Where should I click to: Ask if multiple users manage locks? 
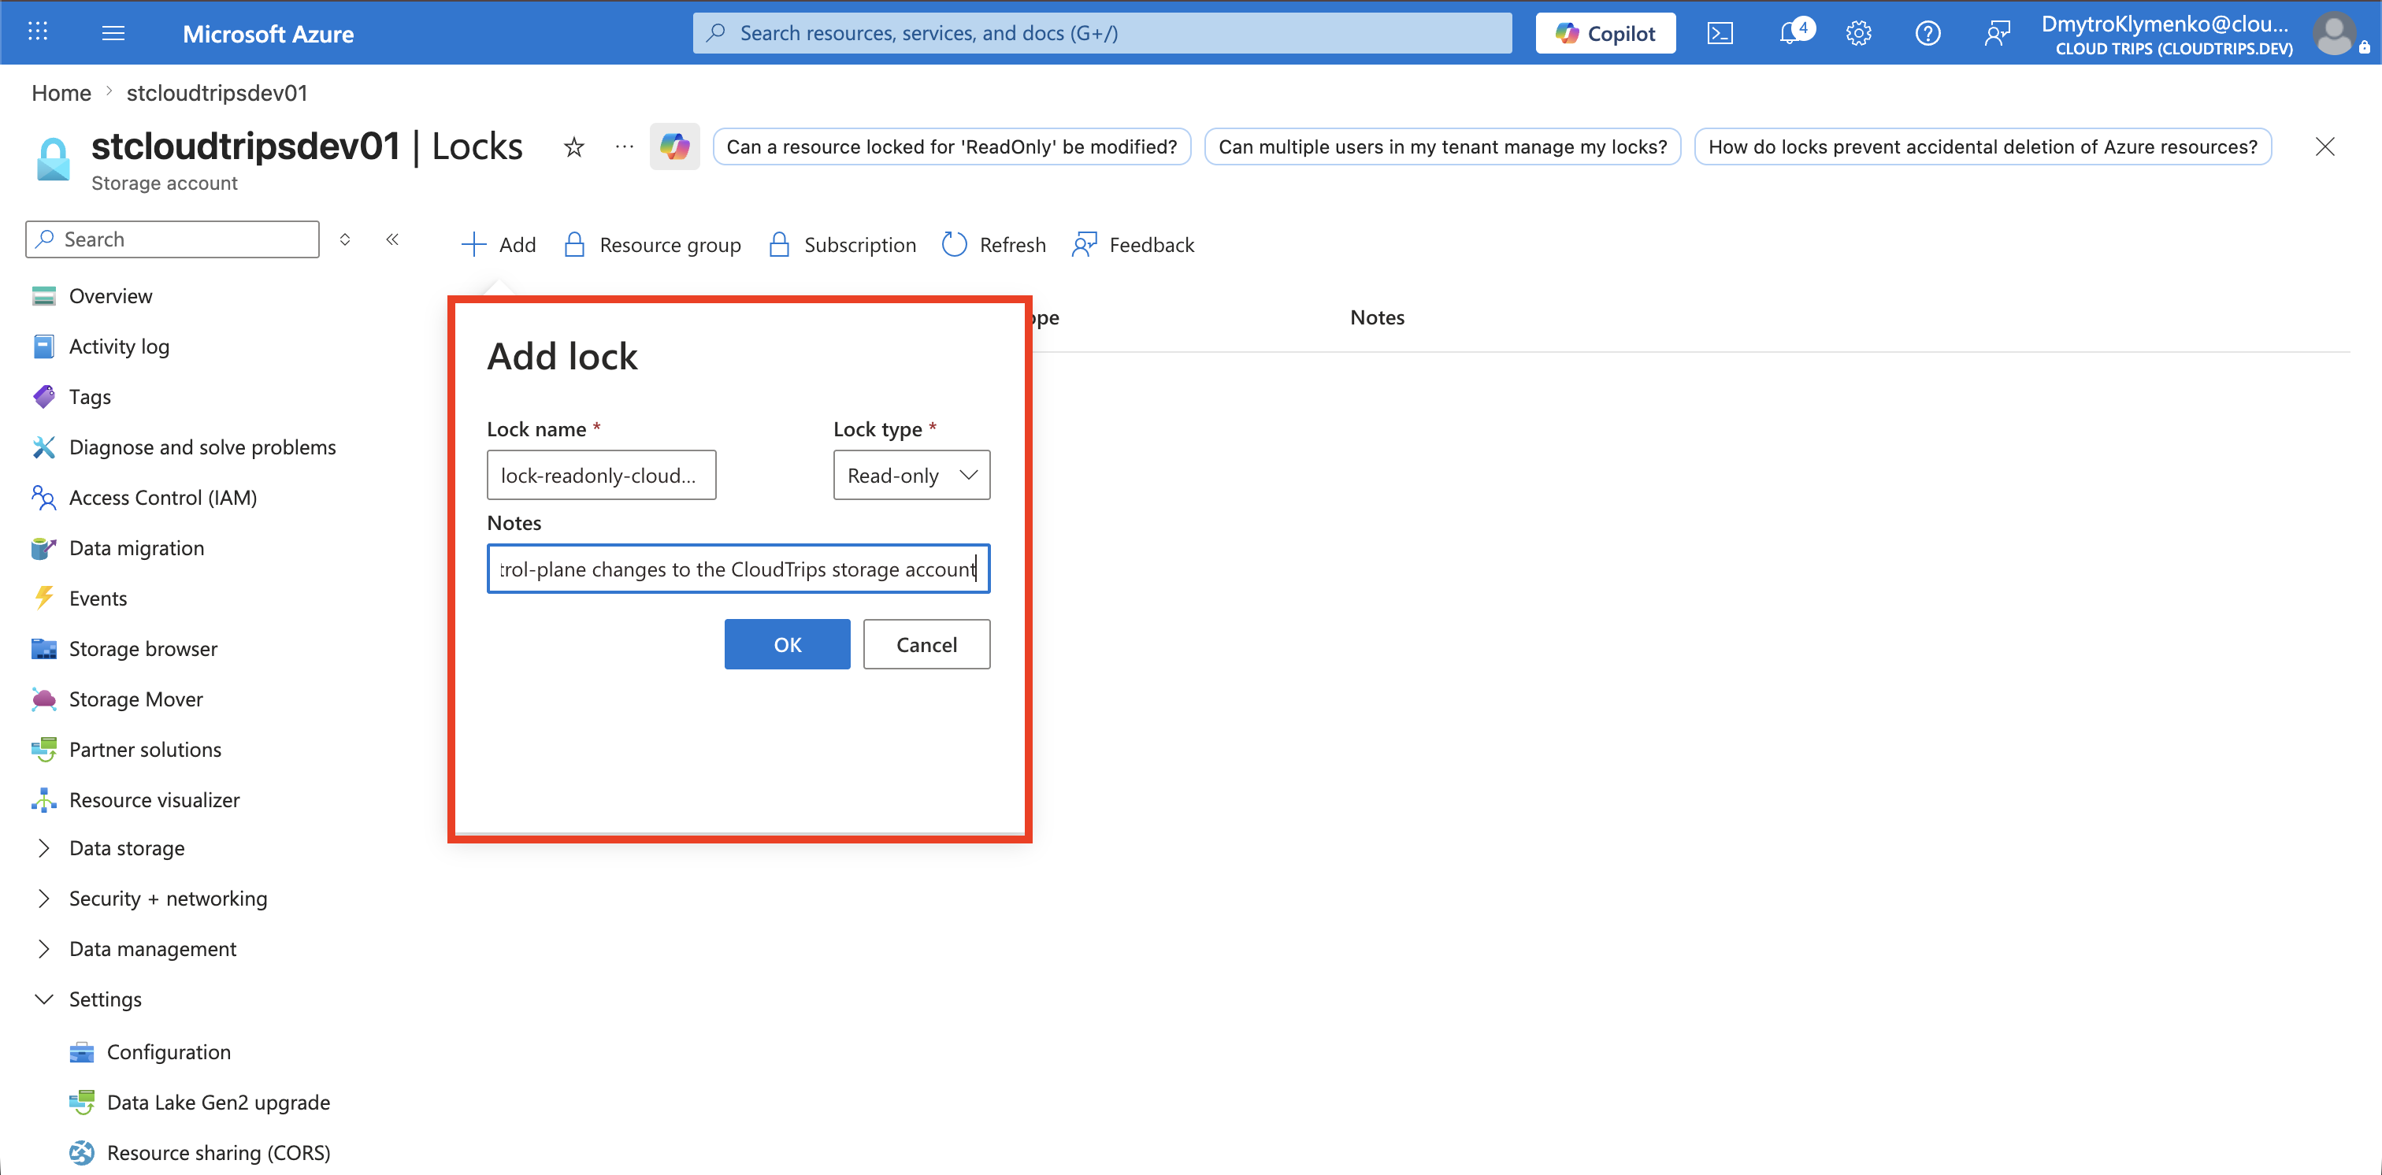tap(1441, 146)
